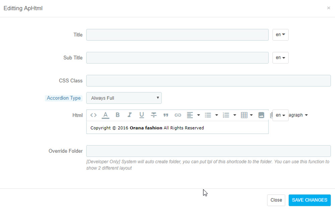Image resolution: width=335 pixels, height=211 pixels.
Task: Open the Title language 'en' dropdown
Action: click(280, 35)
